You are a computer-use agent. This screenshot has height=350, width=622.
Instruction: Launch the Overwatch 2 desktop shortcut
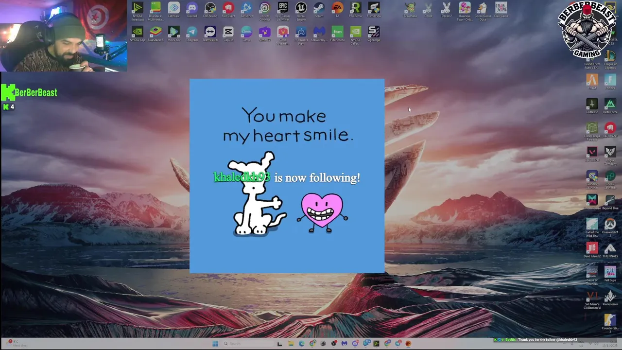pos(610,227)
